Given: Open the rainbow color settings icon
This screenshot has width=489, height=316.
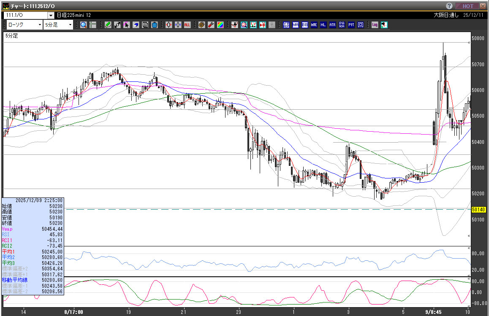Looking at the screenshot, I should pos(220,25).
